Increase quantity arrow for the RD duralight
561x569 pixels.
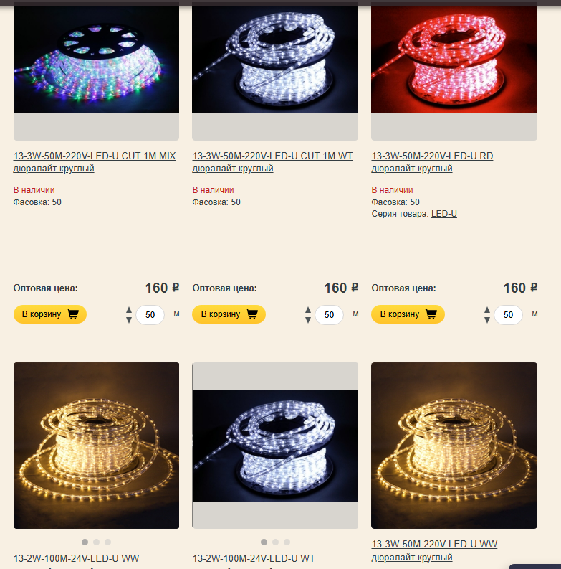point(487,310)
